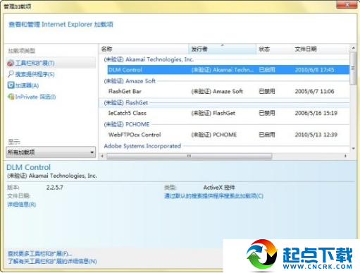The image size is (360, 273).
Task: Click the InPrivate Filtering icon
Action: pos(11,97)
